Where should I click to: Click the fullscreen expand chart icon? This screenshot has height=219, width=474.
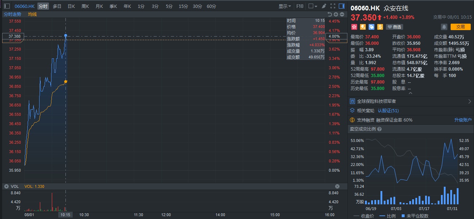pos(333,6)
